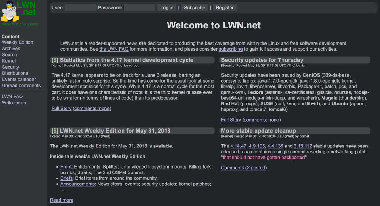The image size is (380, 206).
Task: Click the 'subscribing' link in intro
Action: tap(231, 49)
